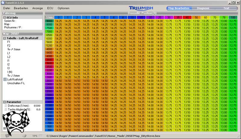Select Umschalten F-L entry
Screen dimensions: 241x139
[x=16, y=83]
